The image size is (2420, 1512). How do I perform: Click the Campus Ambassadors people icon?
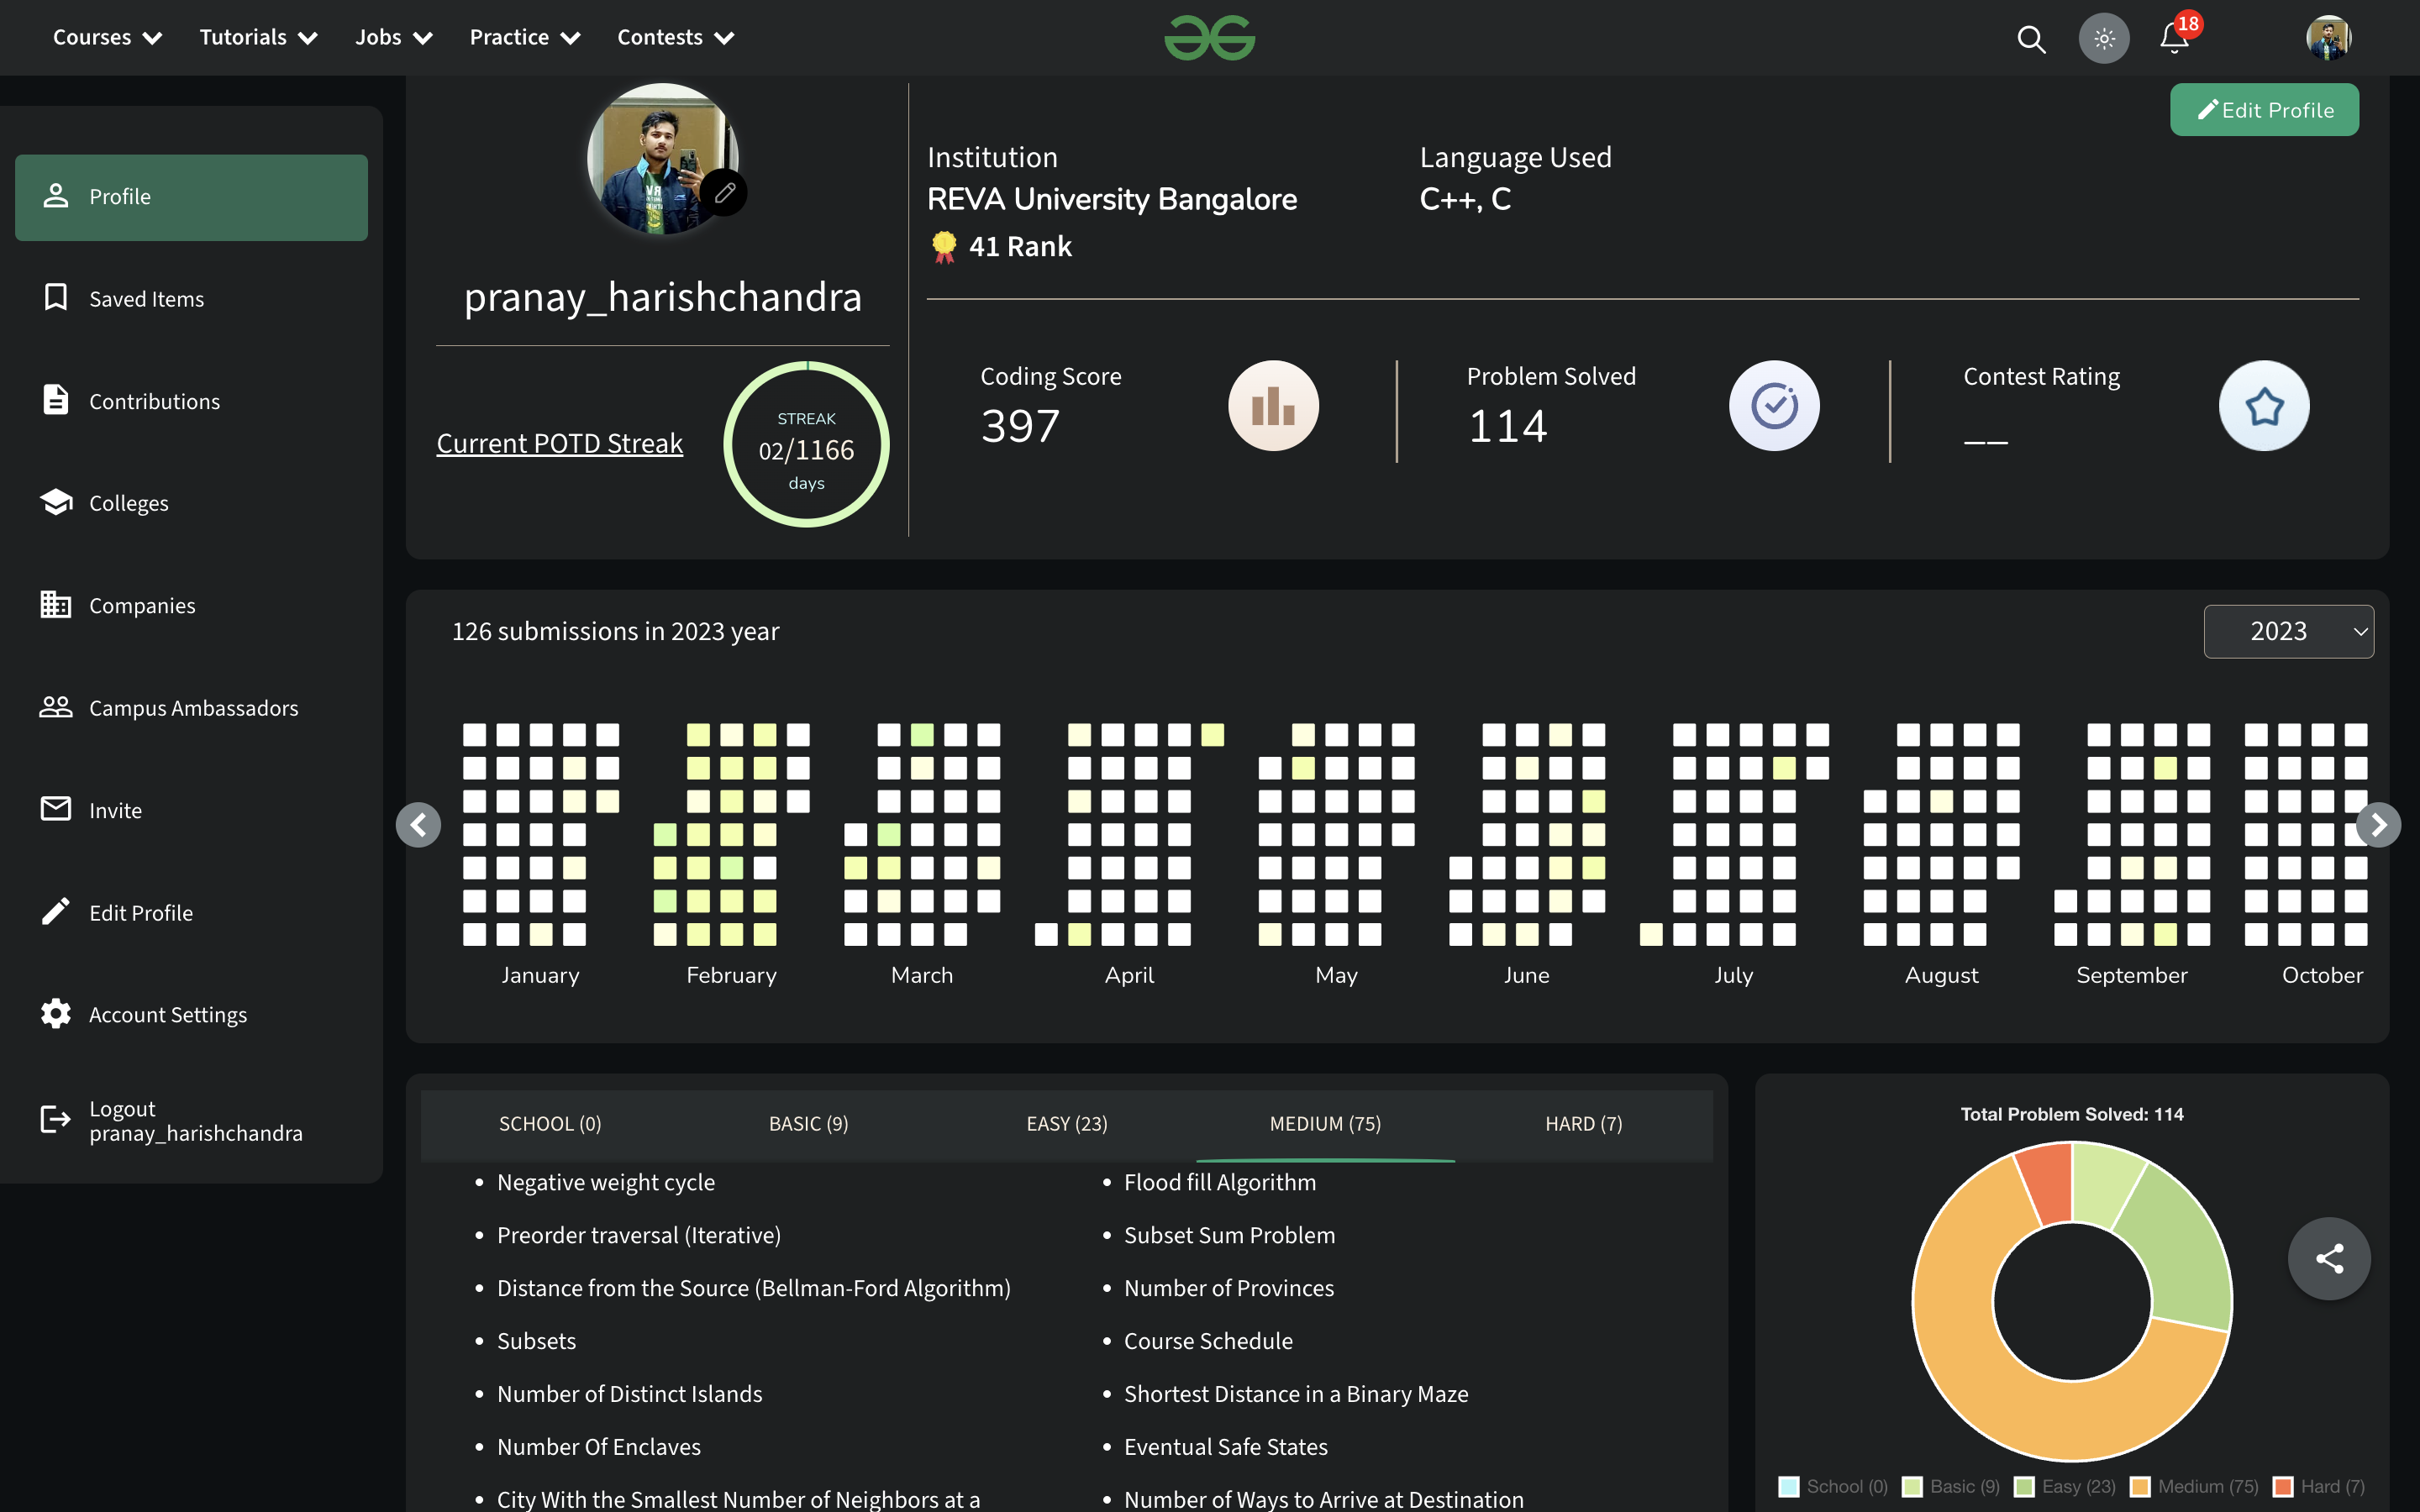click(x=56, y=707)
